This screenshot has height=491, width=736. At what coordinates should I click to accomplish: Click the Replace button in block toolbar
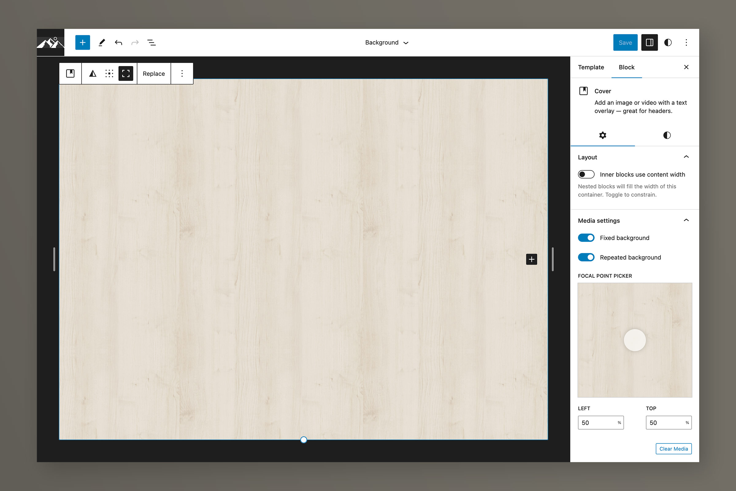(154, 74)
